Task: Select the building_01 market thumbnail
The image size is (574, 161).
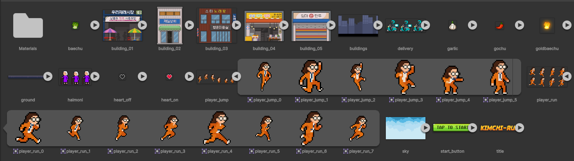Action: 123,25
